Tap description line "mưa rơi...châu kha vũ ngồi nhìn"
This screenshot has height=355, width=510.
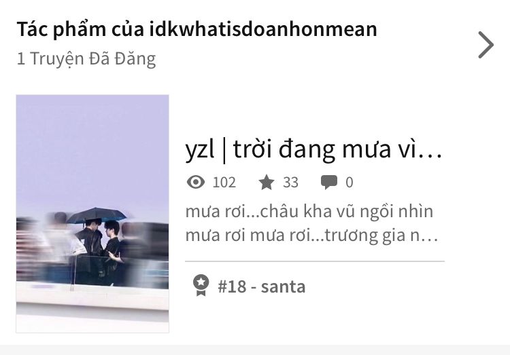tap(309, 212)
